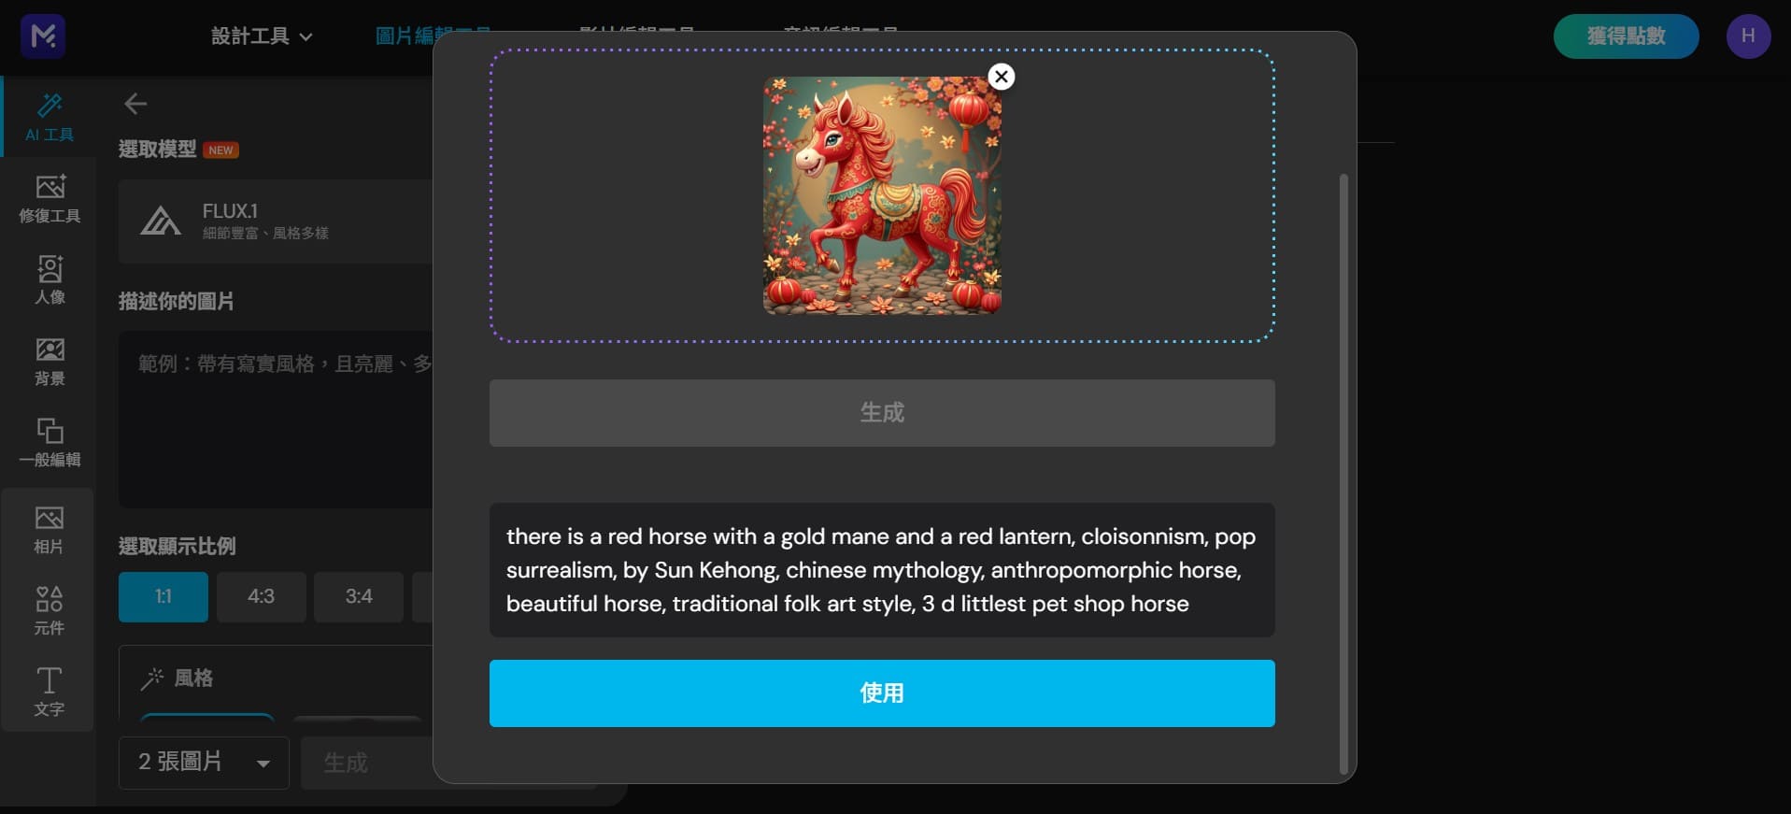Click the dialog's vertical scrollbar
This screenshot has width=1791, height=814.
(1343, 473)
